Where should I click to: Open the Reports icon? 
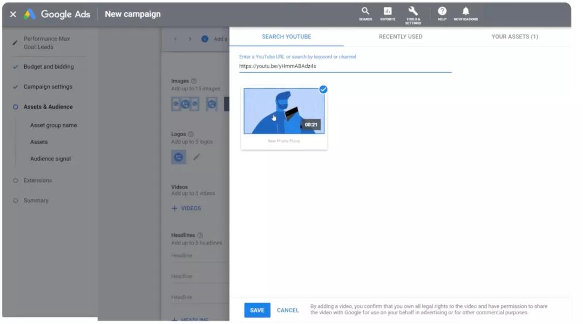click(x=388, y=11)
